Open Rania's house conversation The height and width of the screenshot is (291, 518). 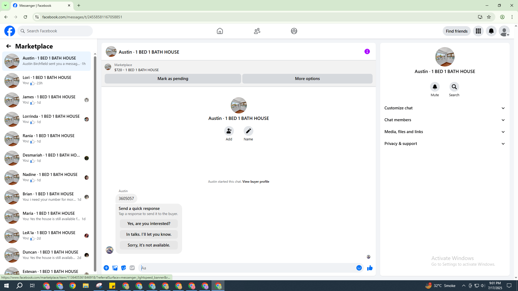click(x=46, y=139)
